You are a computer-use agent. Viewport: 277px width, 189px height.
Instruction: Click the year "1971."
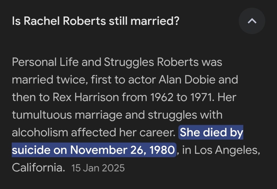pyautogui.click(x=200, y=97)
